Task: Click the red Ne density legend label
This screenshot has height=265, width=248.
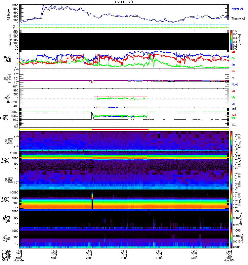Action: (x=233, y=71)
